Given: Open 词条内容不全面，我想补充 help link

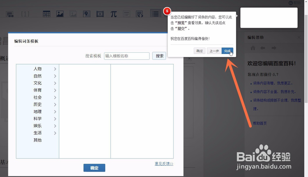Looking at the screenshot, I should (x=275, y=92).
